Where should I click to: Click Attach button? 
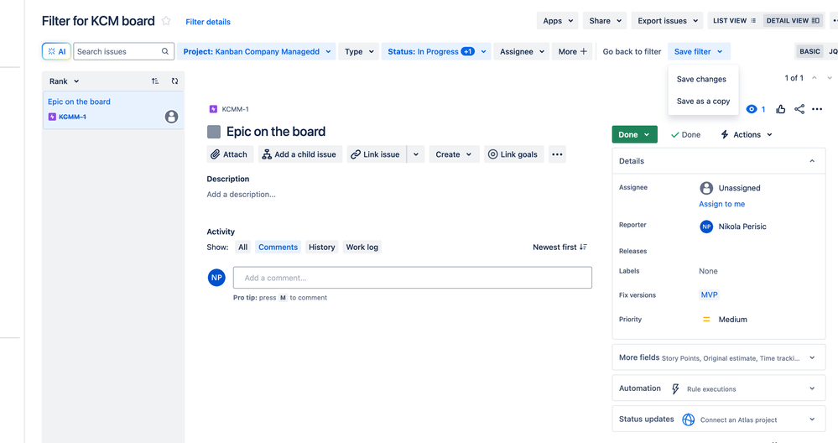[x=230, y=154]
